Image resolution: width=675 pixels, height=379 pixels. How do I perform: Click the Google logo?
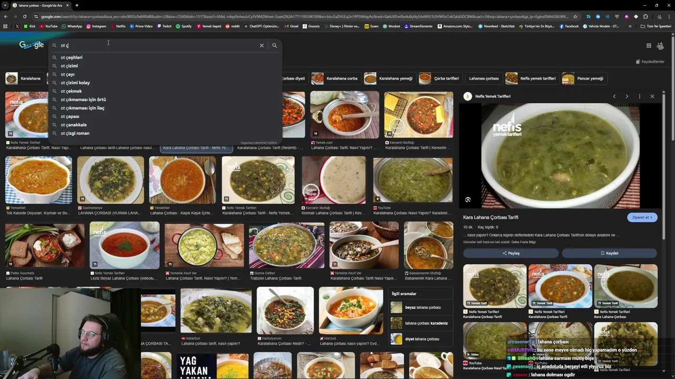[x=31, y=45]
